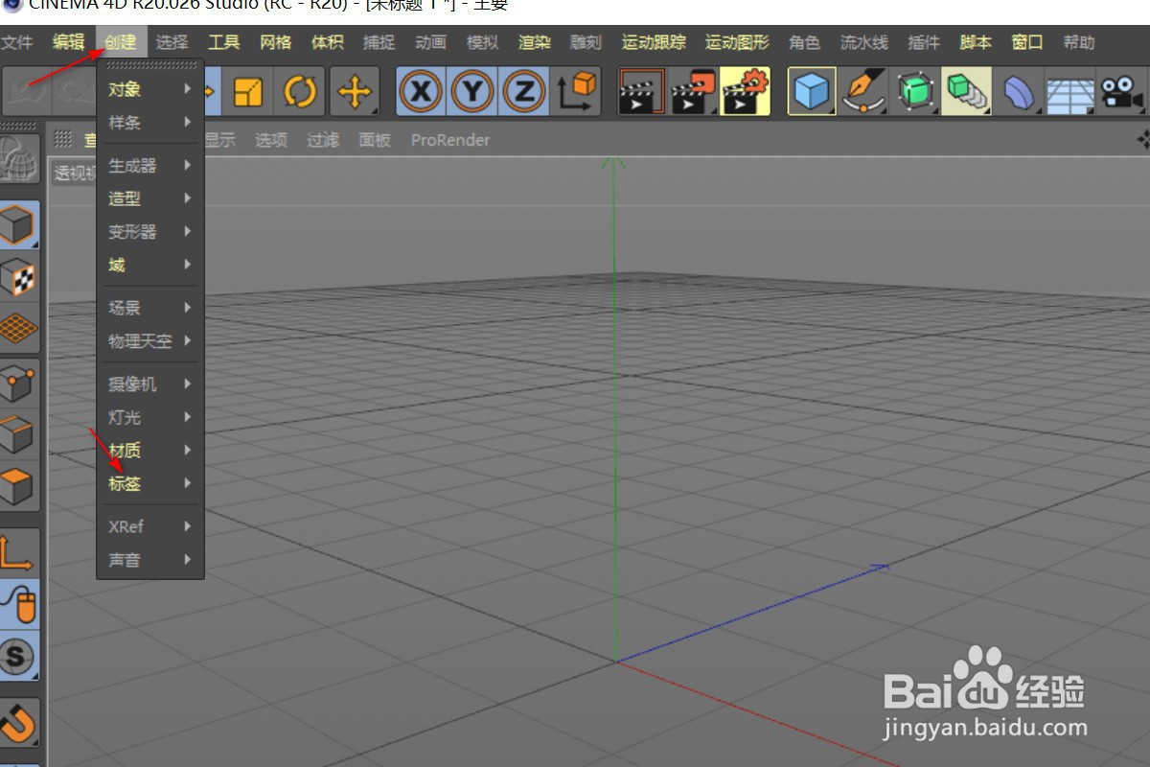Add a floor environment object

pyautogui.click(x=1069, y=92)
